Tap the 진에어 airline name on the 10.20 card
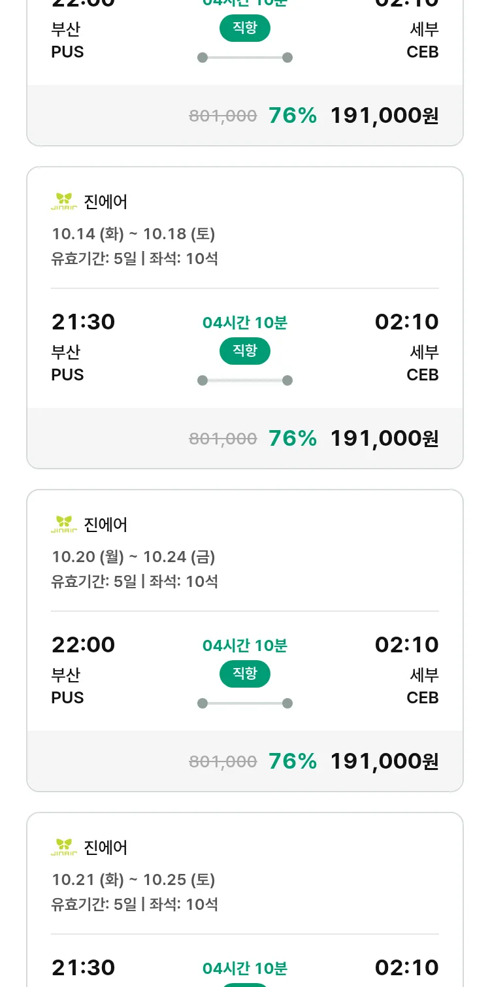The width and height of the screenshot is (490, 987). pos(106,524)
